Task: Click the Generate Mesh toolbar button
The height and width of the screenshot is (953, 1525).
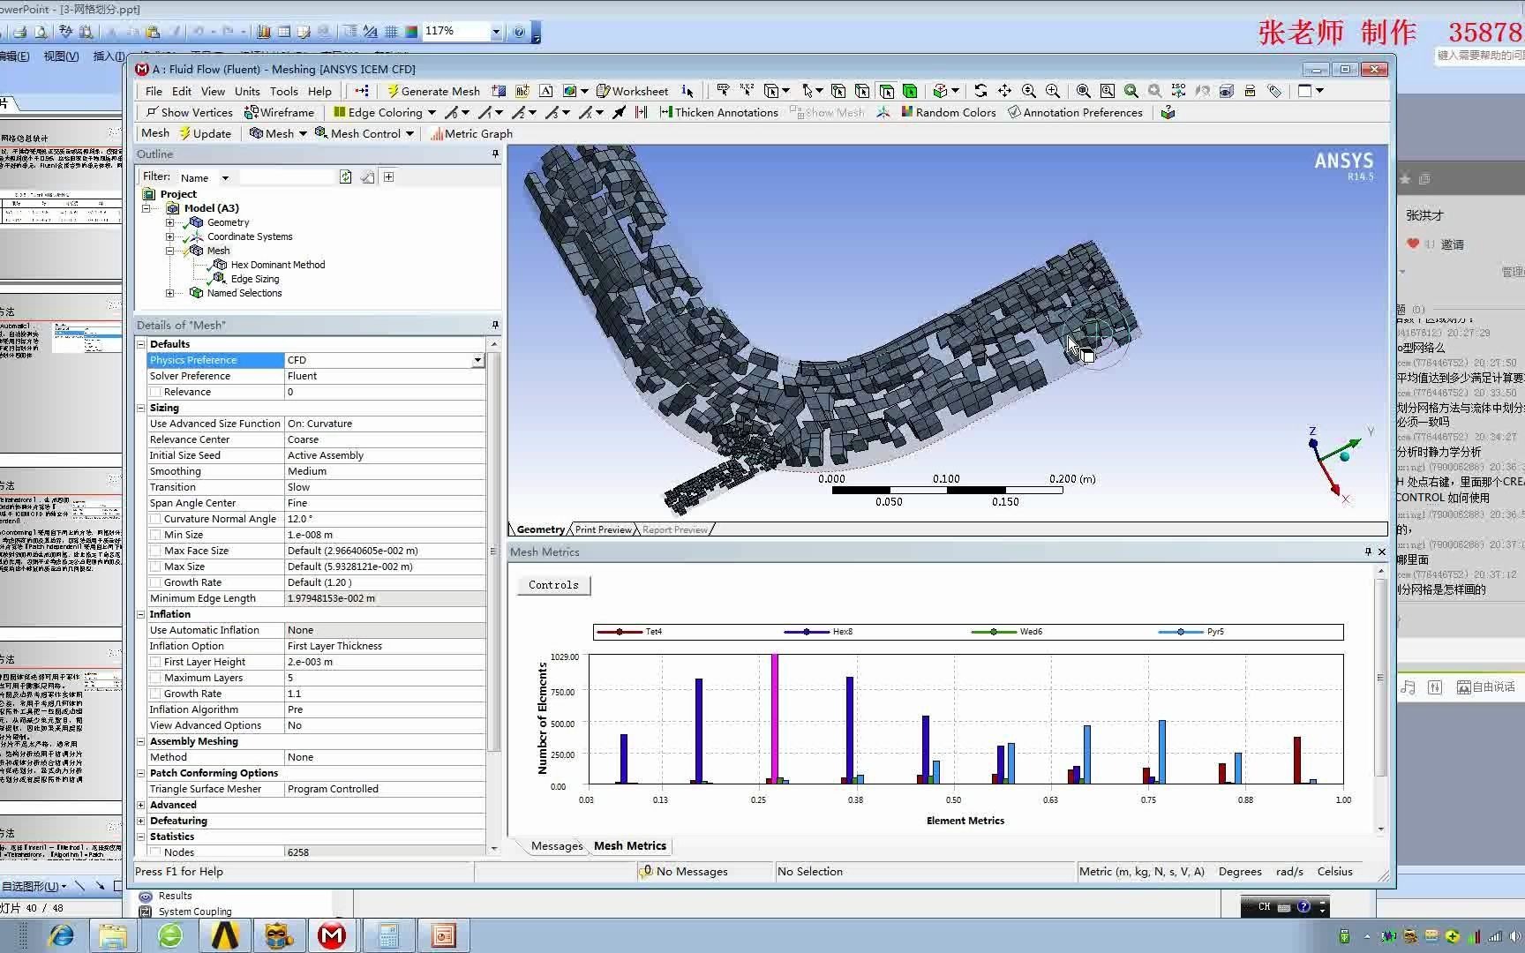Action: click(x=432, y=91)
